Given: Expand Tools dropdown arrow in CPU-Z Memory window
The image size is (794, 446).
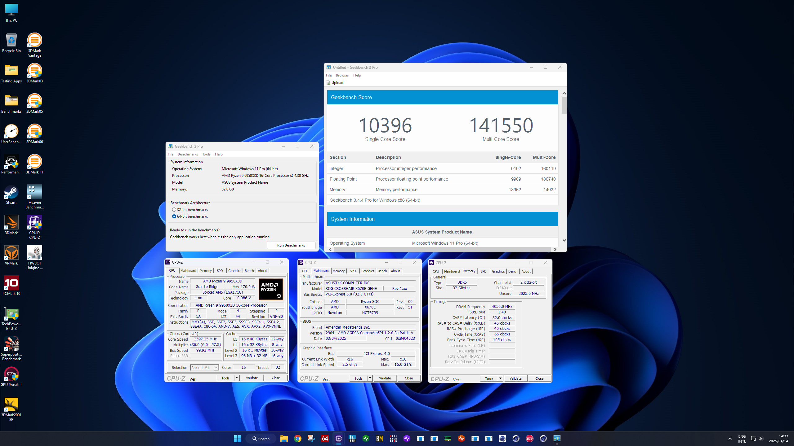Looking at the screenshot, I should click(500, 378).
